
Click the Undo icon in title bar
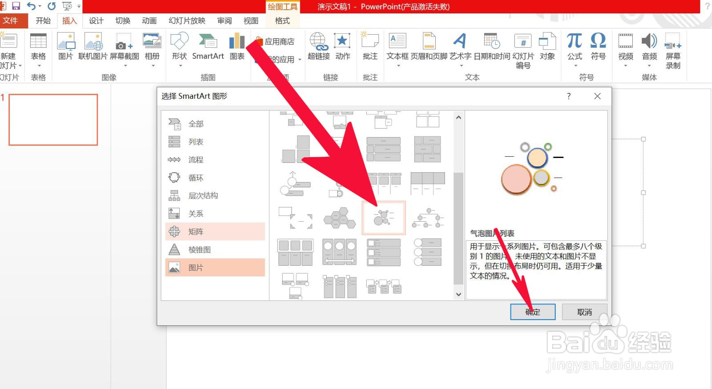coord(31,6)
